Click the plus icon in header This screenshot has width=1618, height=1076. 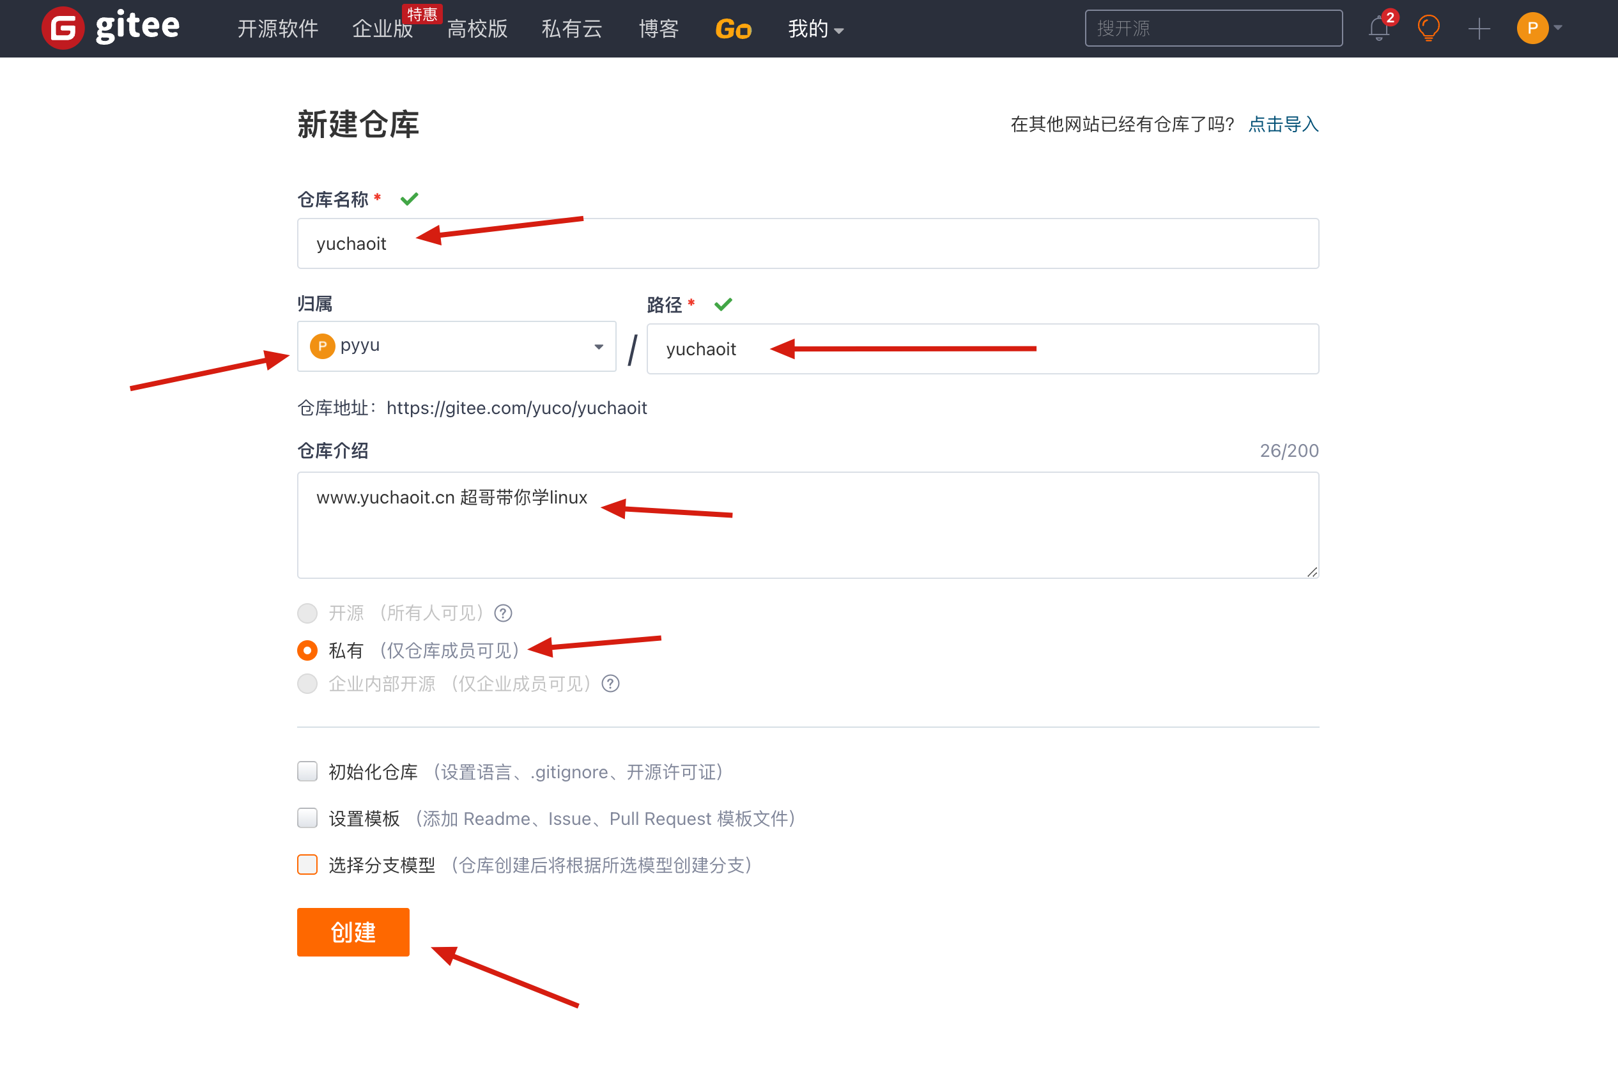[1479, 29]
